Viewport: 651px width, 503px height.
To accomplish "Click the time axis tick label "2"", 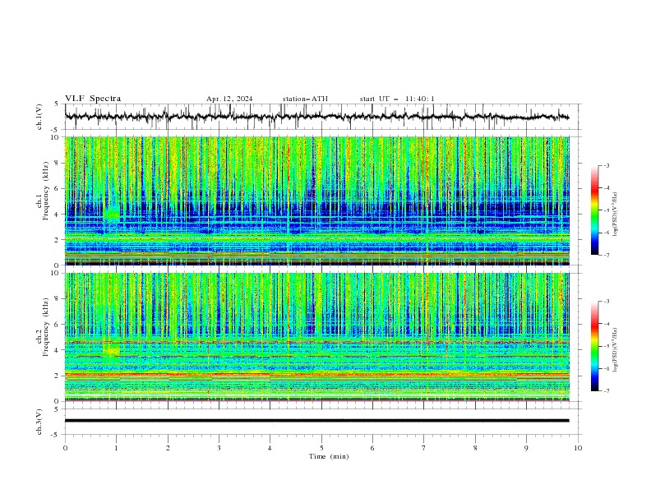I will point(168,448).
